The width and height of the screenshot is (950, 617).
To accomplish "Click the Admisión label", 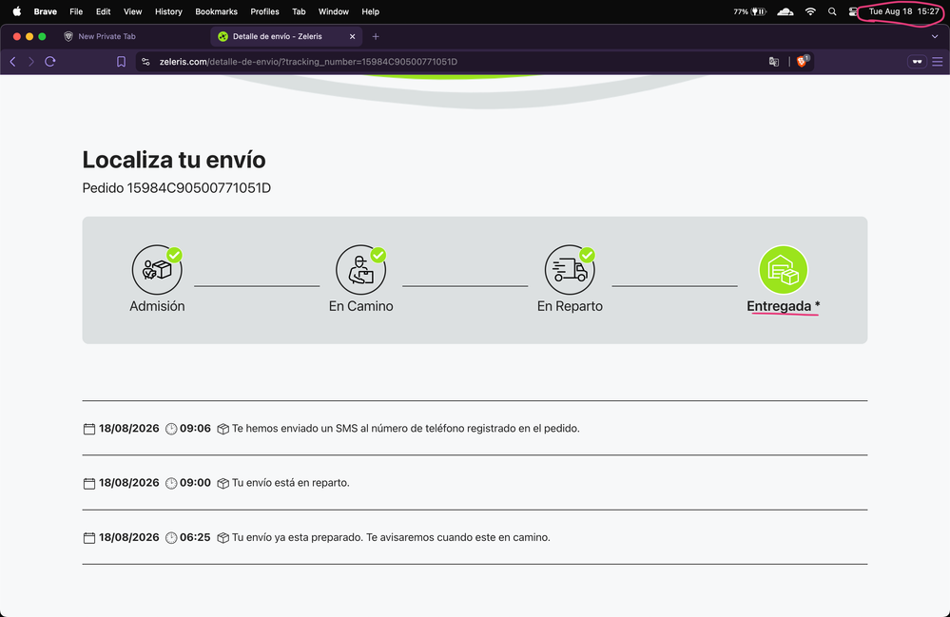I will pyautogui.click(x=157, y=306).
